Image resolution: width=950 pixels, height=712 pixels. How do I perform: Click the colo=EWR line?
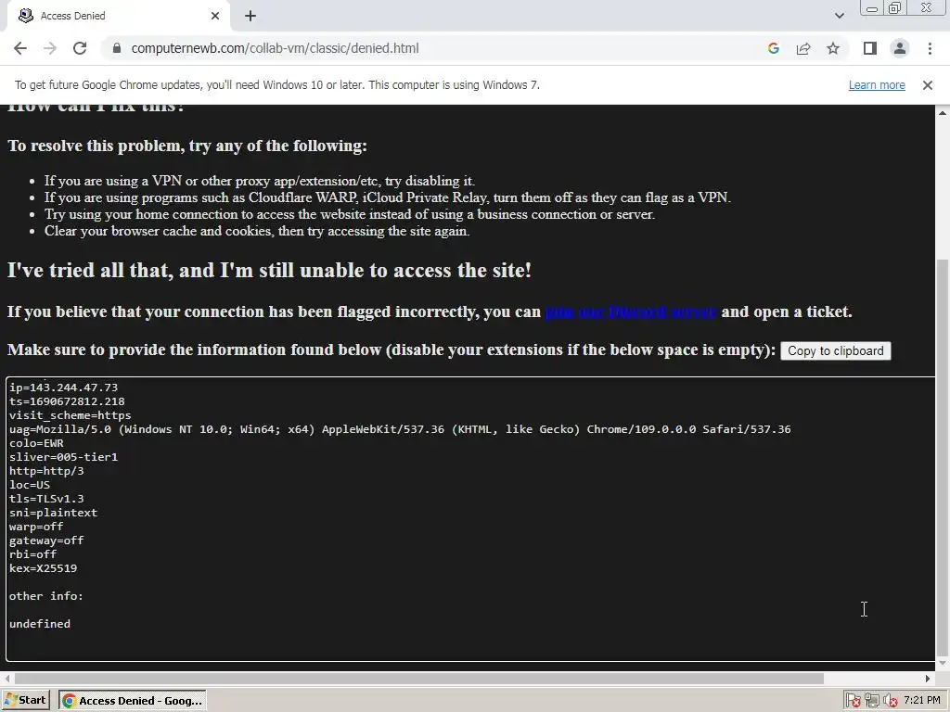(36, 443)
